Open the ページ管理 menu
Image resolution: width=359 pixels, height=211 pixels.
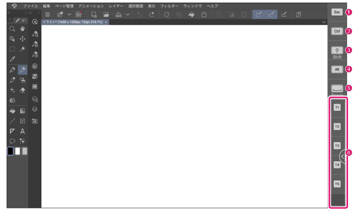click(64, 6)
